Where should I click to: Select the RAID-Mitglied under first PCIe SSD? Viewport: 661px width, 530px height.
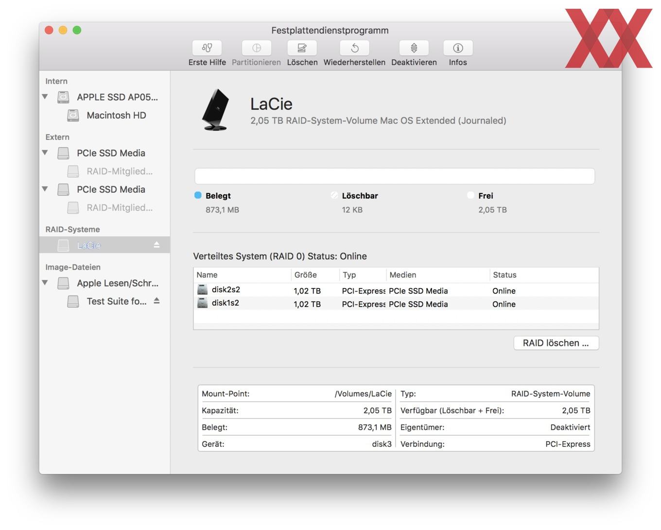120,171
